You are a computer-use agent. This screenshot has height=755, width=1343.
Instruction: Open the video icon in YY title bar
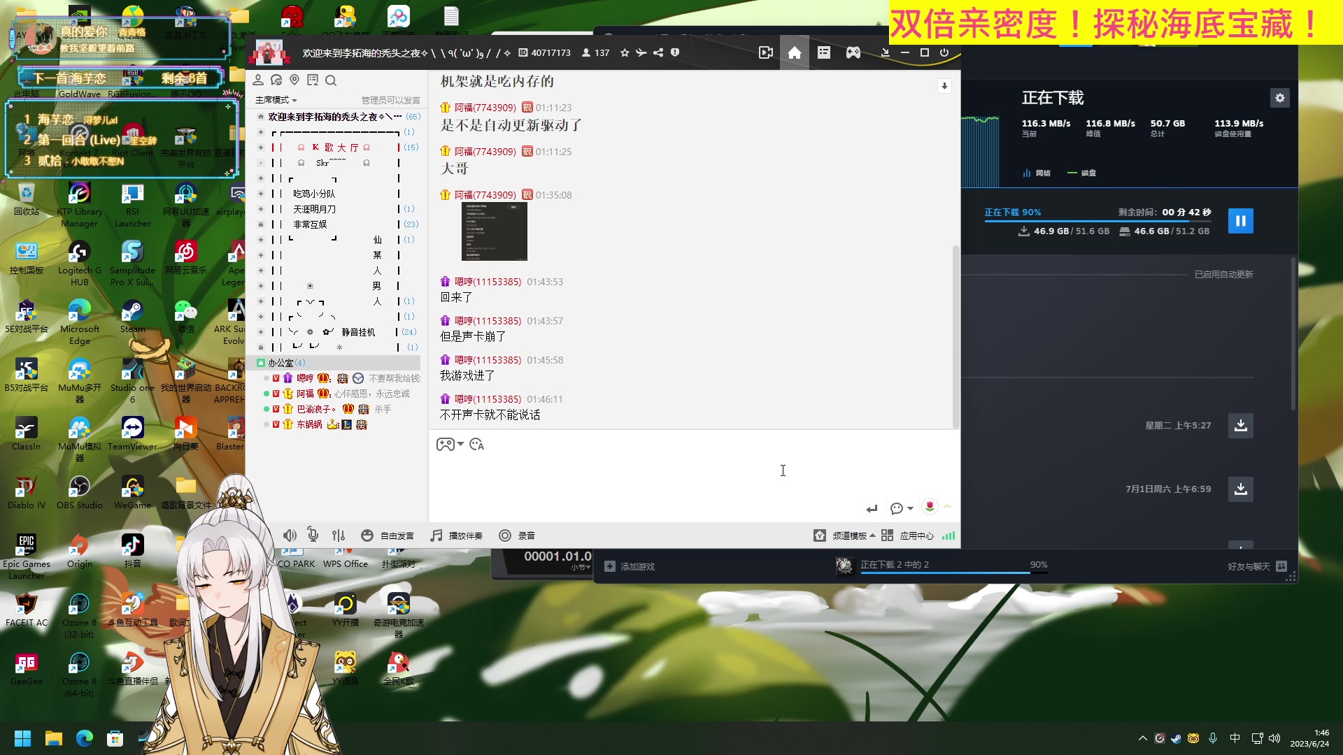click(766, 52)
